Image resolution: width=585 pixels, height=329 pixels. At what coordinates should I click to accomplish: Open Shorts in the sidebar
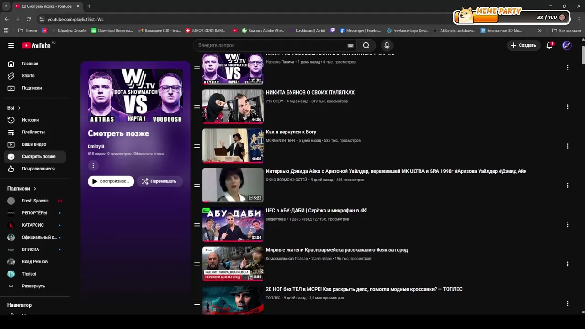35,76
